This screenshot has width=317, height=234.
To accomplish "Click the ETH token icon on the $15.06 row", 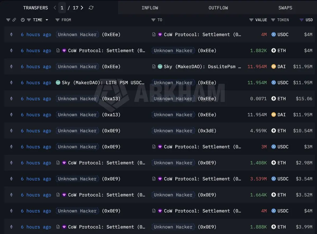I will (x=273, y=99).
